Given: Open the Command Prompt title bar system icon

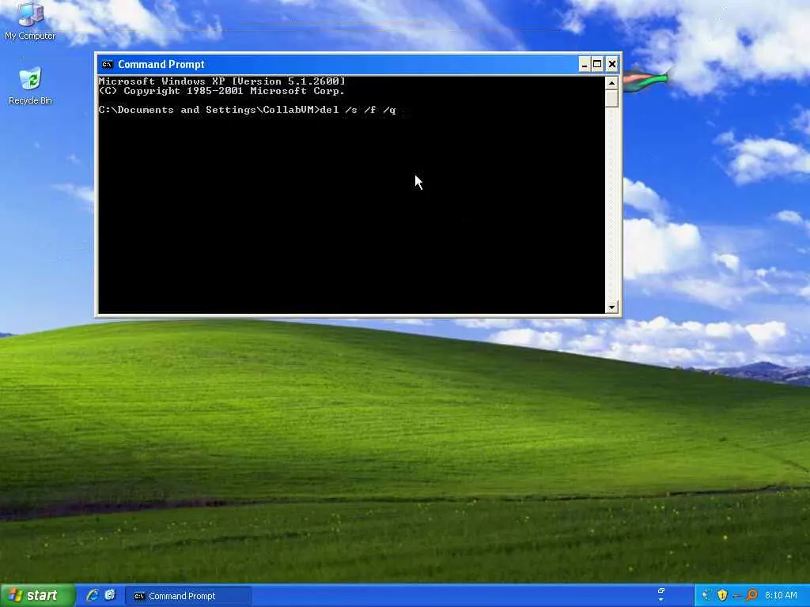Looking at the screenshot, I should point(107,65).
